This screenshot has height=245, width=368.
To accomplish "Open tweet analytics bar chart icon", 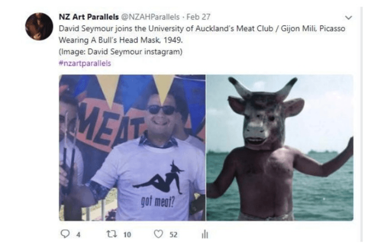I will 204,234.
